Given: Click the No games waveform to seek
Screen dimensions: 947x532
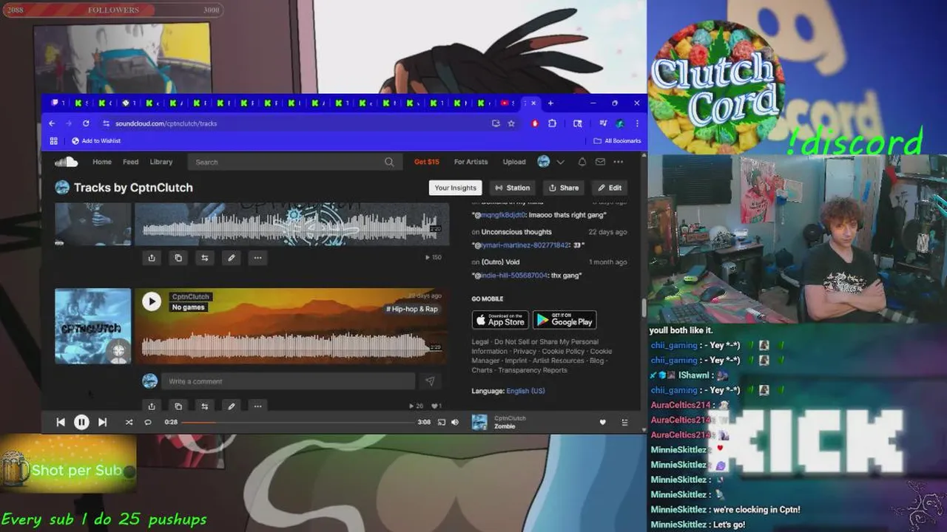Looking at the screenshot, I should tap(286, 346).
